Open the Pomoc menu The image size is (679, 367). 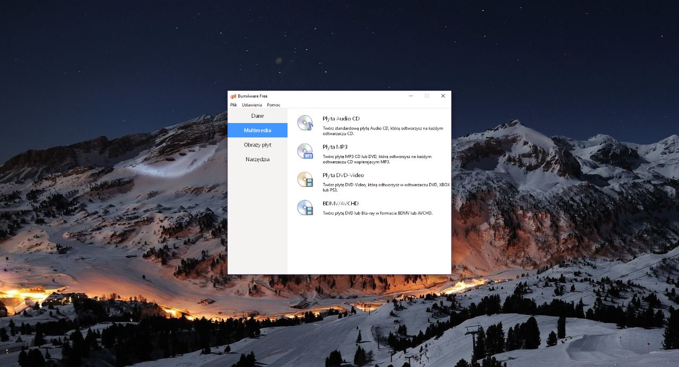274,105
